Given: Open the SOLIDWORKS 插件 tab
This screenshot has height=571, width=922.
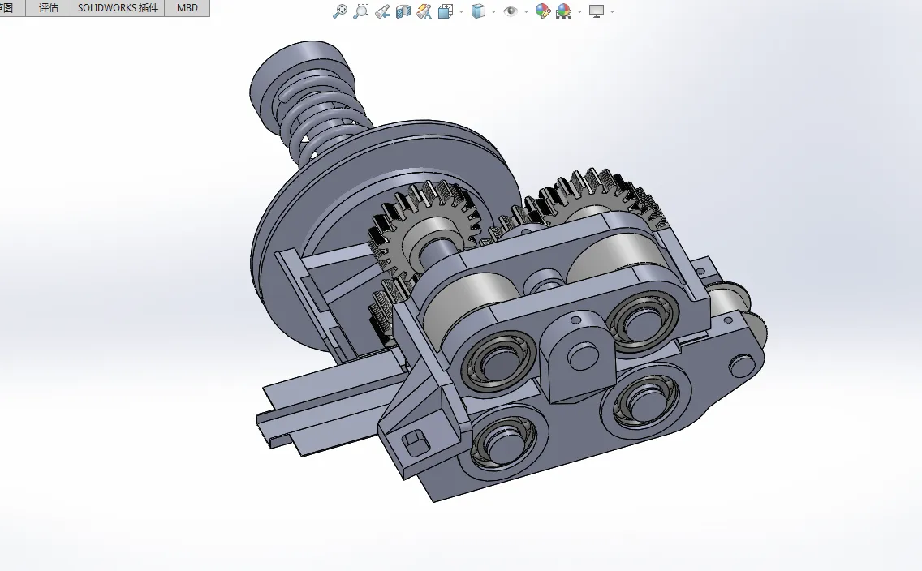Looking at the screenshot, I should tap(118, 8).
